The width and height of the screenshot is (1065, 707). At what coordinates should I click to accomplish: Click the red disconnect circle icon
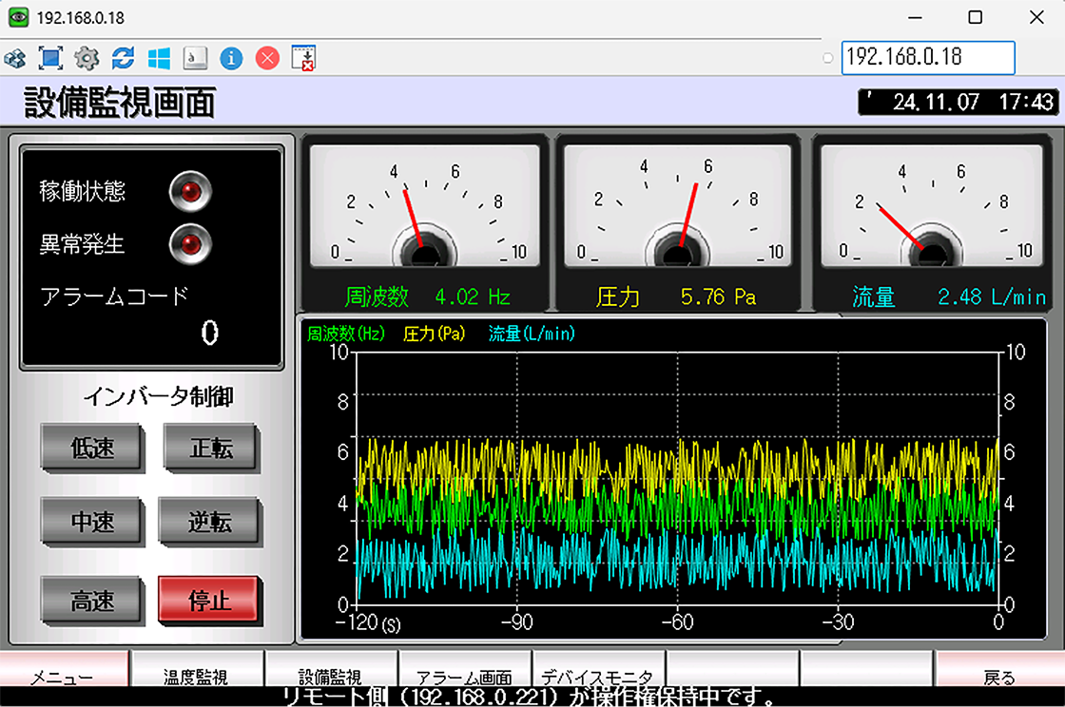(x=267, y=59)
